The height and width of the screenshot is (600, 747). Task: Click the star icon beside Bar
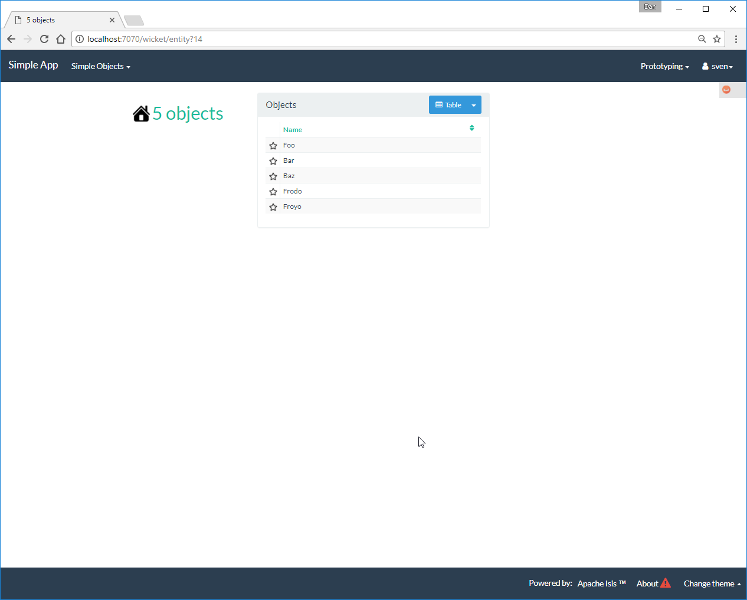tap(273, 161)
